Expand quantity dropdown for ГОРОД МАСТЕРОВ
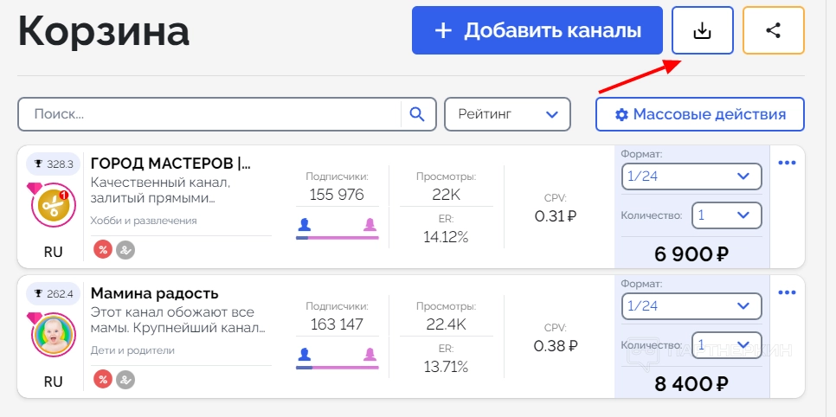This screenshot has height=417, width=836. pyautogui.click(x=726, y=215)
